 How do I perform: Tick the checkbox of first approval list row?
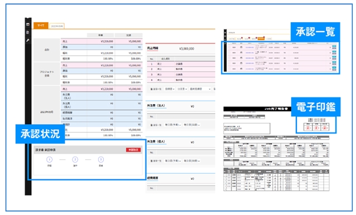[x=229, y=47]
